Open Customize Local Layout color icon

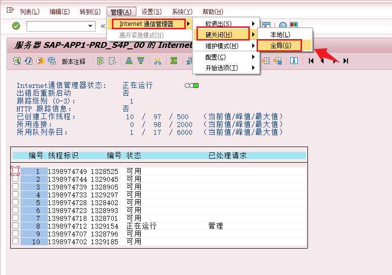click(293, 25)
